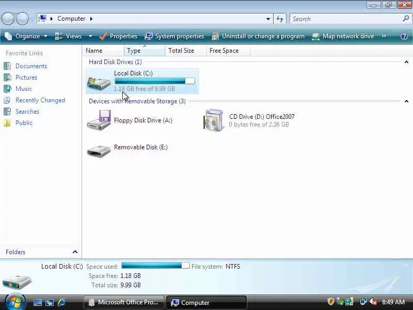Expand the Folders pane
The width and height of the screenshot is (413, 310).
(75, 252)
